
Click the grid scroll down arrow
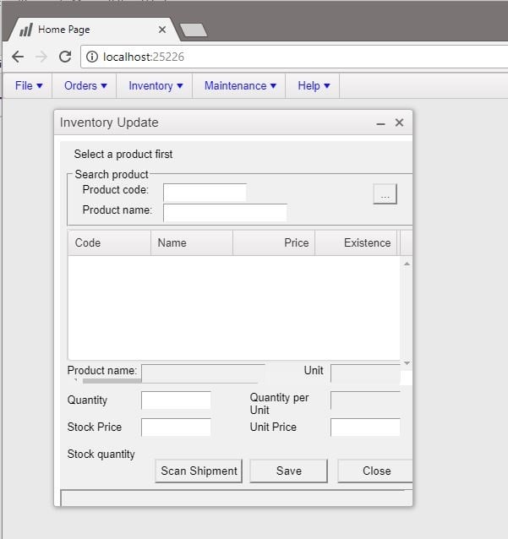pyautogui.click(x=407, y=363)
